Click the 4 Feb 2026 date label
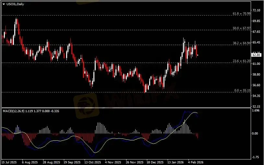Screen dimensions: 264x165 [196, 162]
